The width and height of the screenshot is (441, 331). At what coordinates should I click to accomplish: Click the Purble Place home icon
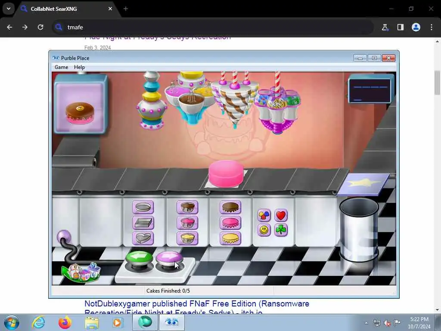pyautogui.click(x=81, y=272)
